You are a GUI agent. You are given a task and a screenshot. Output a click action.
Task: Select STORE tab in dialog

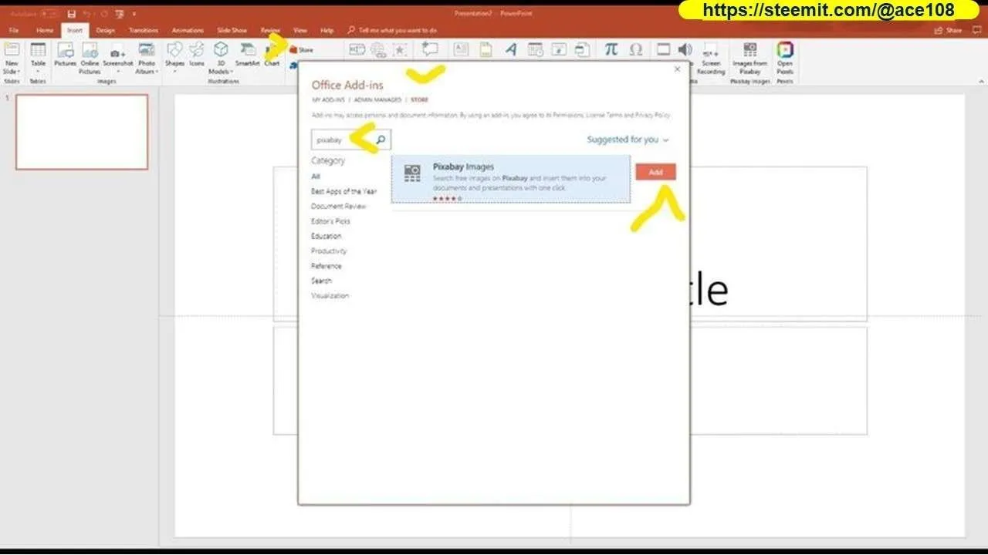(419, 100)
